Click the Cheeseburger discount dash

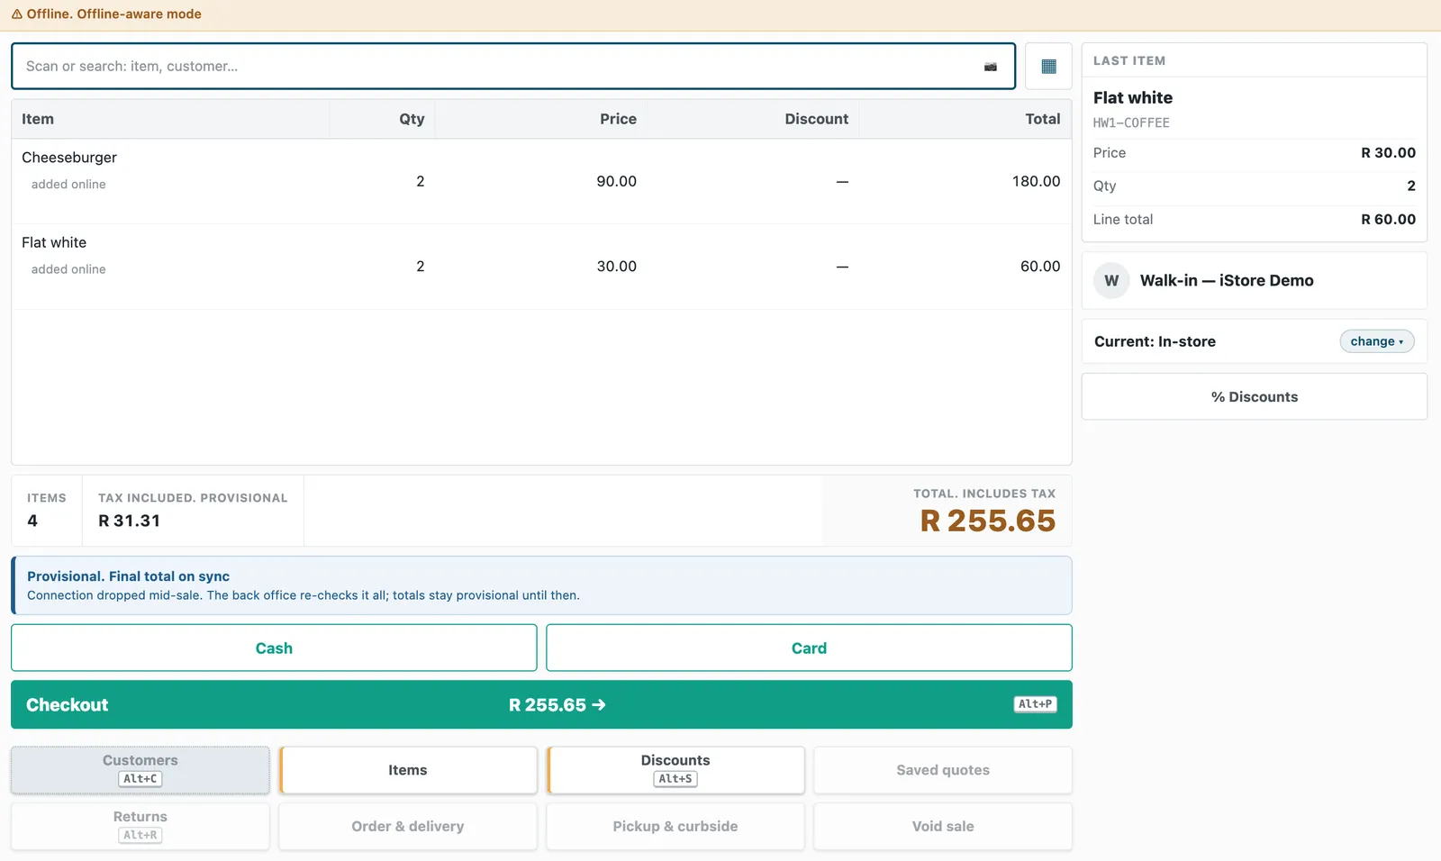[842, 182]
